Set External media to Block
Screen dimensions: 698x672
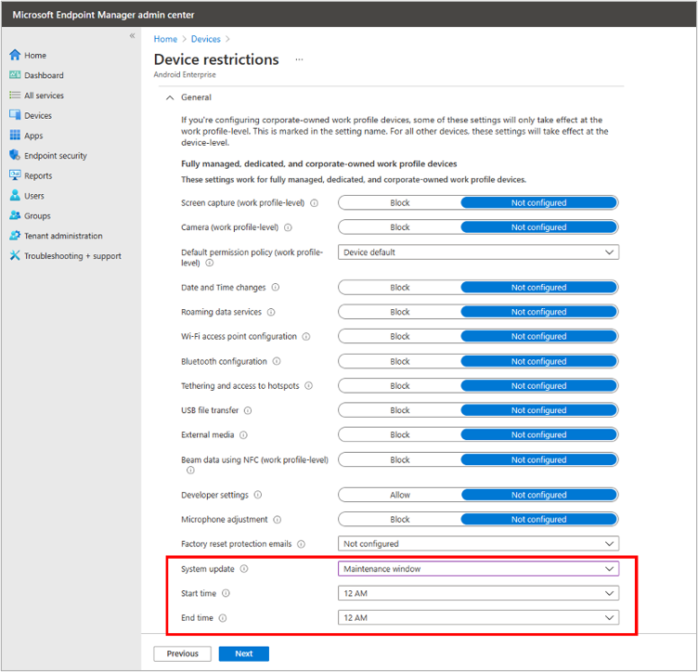point(400,434)
